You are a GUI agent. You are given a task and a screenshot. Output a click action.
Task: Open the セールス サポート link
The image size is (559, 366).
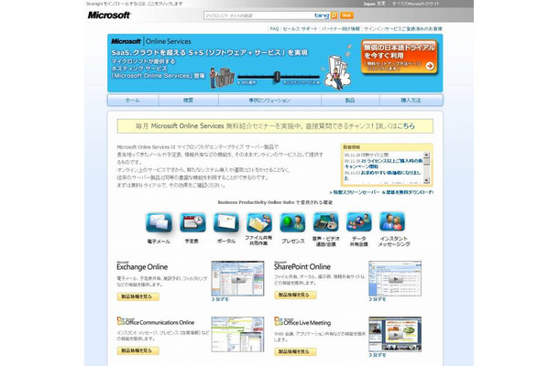coord(300,29)
